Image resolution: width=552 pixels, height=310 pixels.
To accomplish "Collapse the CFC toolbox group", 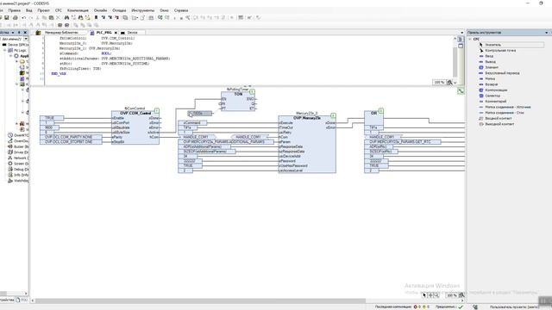I will click(470, 39).
